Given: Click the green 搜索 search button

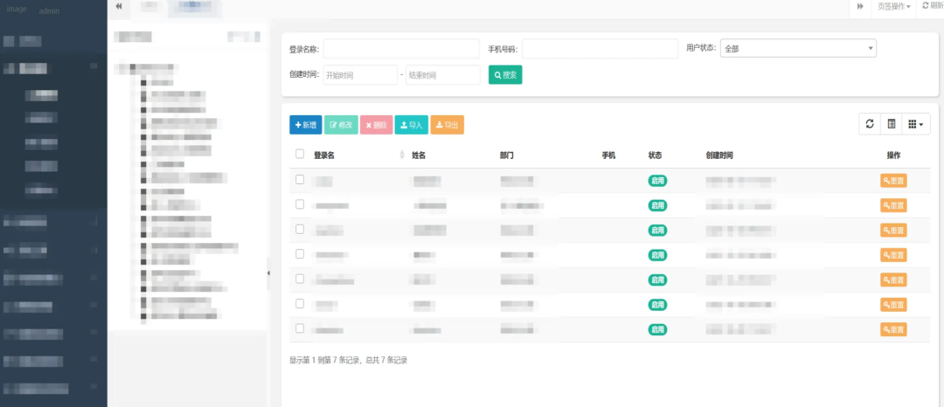Looking at the screenshot, I should (x=505, y=75).
